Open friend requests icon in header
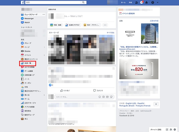Image resolution: width=179 pixels, height=132 pixels. 137,3
